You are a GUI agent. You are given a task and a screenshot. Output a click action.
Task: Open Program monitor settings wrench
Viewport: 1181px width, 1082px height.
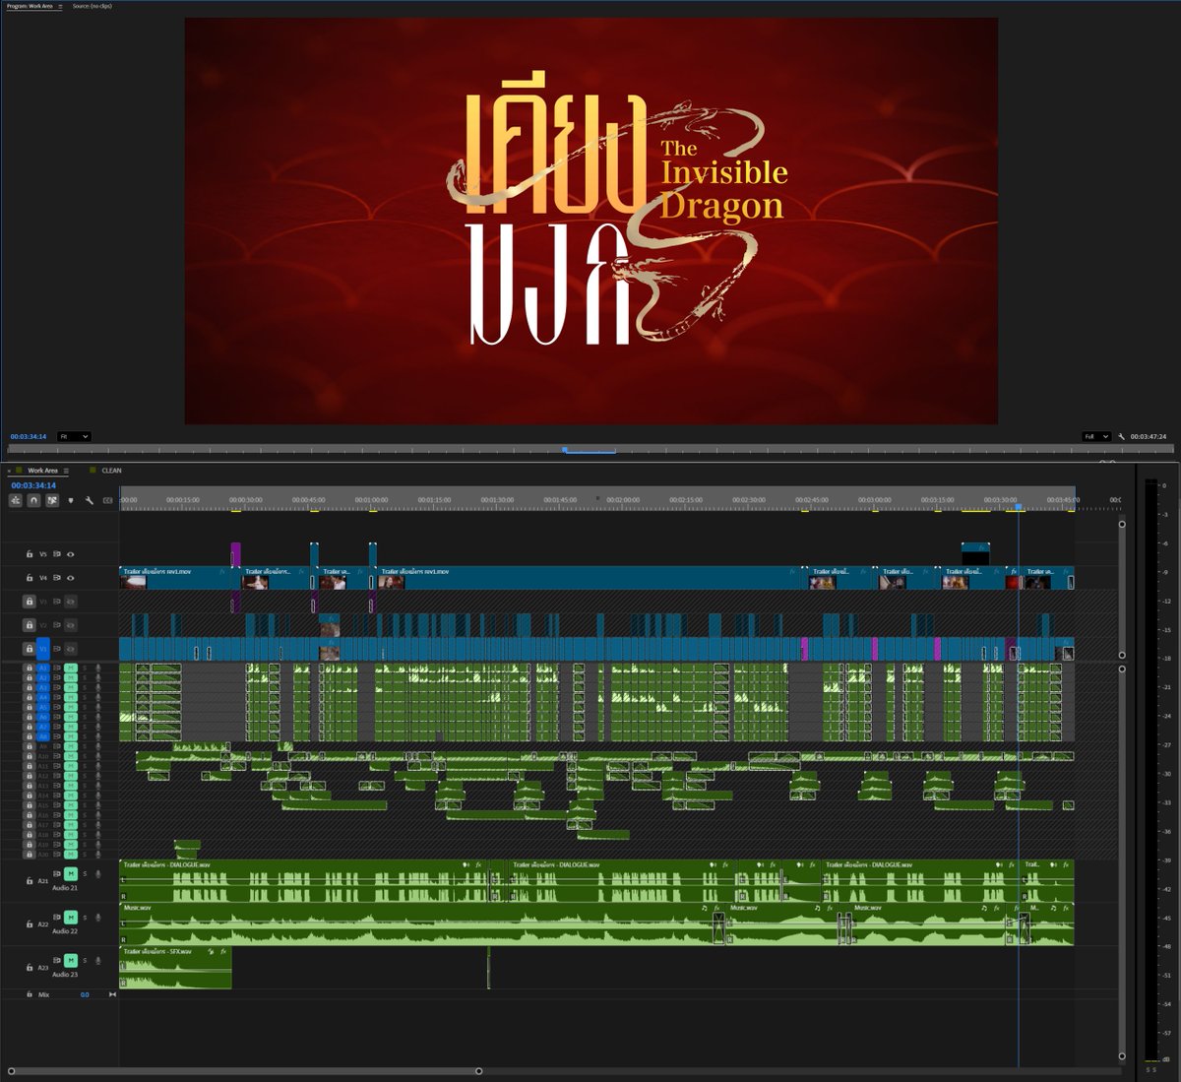1121,436
